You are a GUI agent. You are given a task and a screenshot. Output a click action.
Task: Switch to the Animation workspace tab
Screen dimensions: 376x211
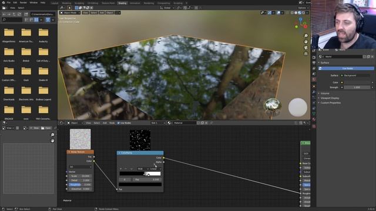(x=135, y=3)
